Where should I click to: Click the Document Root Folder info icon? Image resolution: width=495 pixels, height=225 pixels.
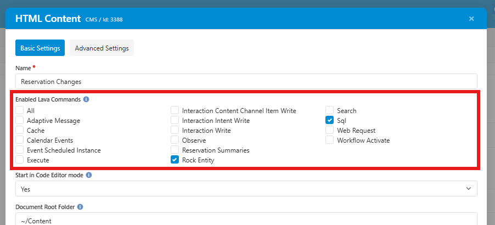[x=80, y=207]
